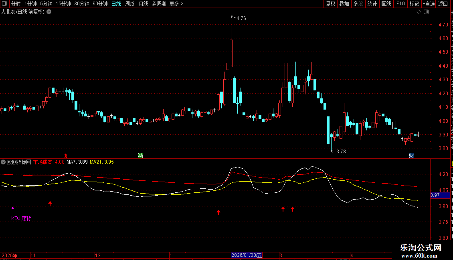This screenshot has width=453, height=260.
Task: Click the 2025年 label on time axis
Action: coord(10,255)
